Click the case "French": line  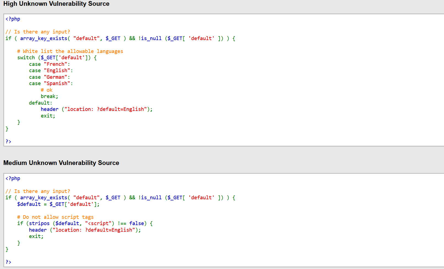tap(49, 64)
